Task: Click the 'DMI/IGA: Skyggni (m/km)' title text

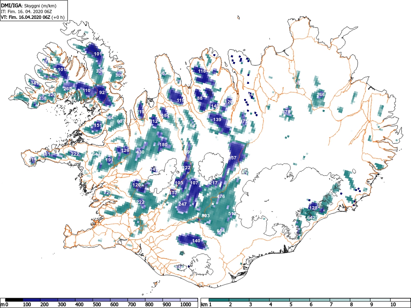Action: (x=29, y=5)
